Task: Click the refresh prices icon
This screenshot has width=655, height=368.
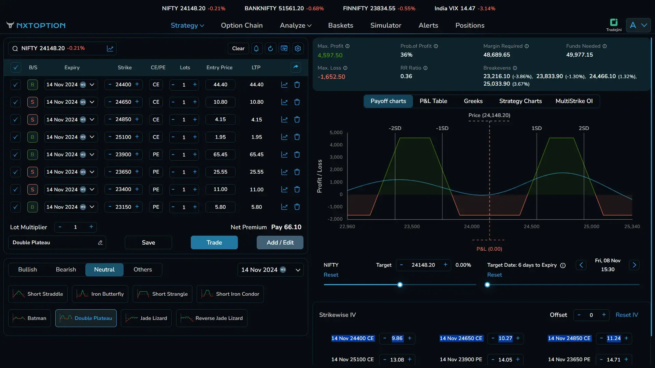Action: [x=270, y=48]
